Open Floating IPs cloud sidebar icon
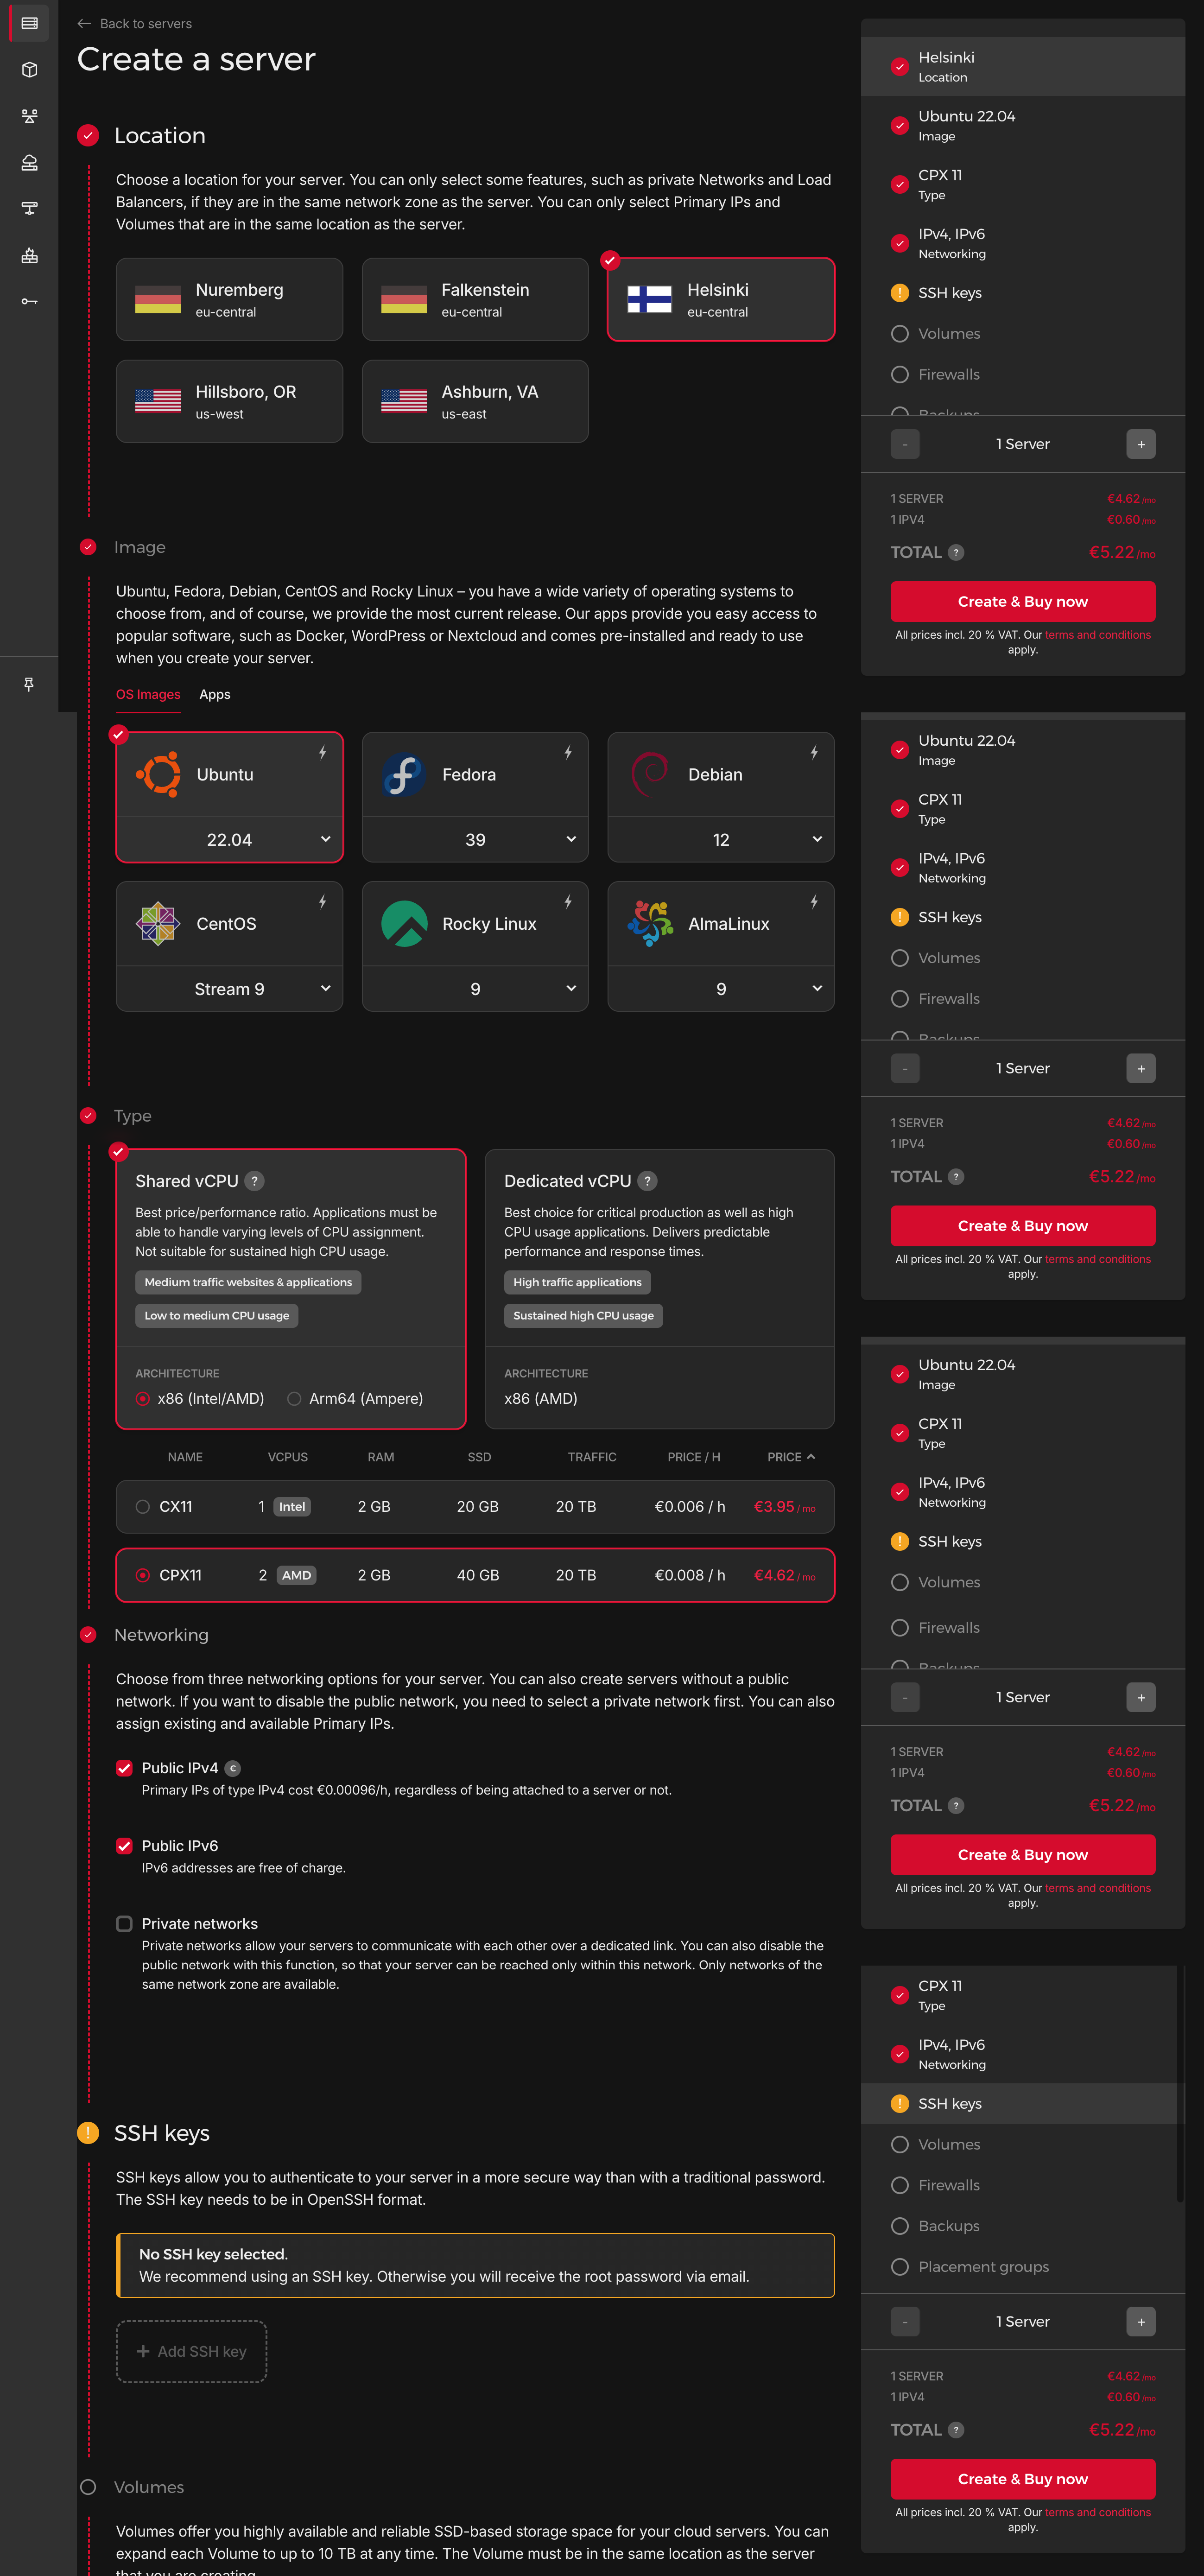 pyautogui.click(x=29, y=162)
